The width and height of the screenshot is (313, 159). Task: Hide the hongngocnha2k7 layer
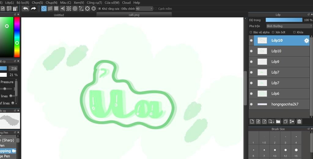coord(251,104)
